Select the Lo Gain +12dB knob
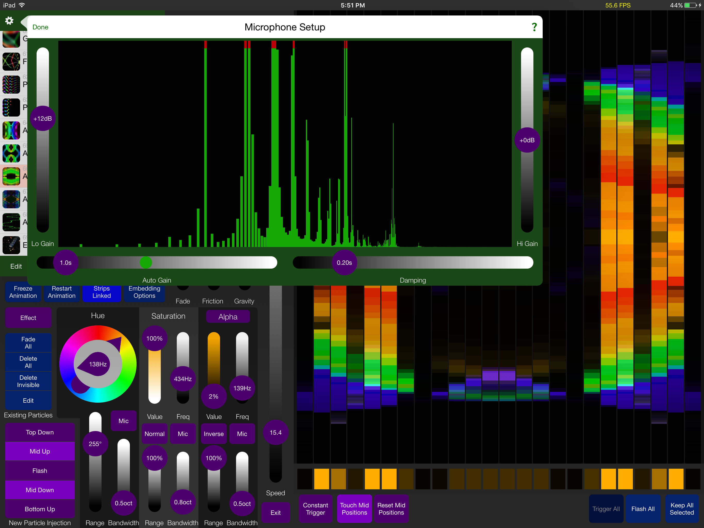This screenshot has width=704, height=528. pyautogui.click(x=43, y=119)
